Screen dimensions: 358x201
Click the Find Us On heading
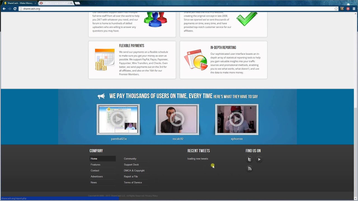[253, 151]
